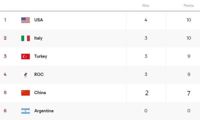
Task: Click the China flag icon
Action: point(26,93)
